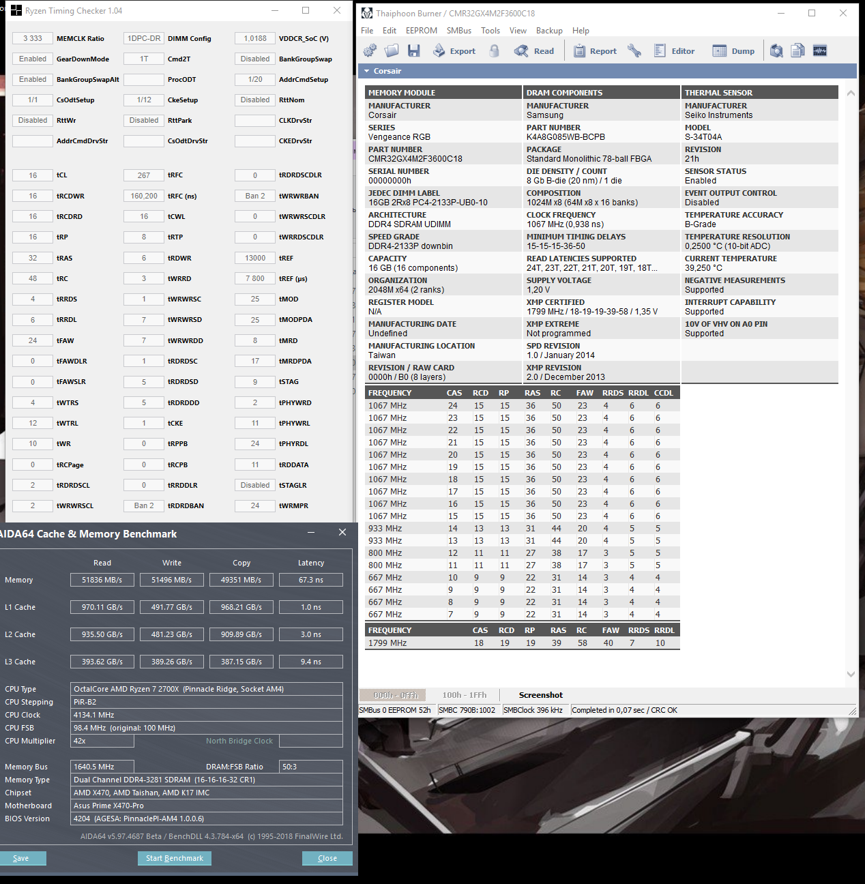Open the EEPROM menu
The image size is (865, 884).
(x=422, y=31)
